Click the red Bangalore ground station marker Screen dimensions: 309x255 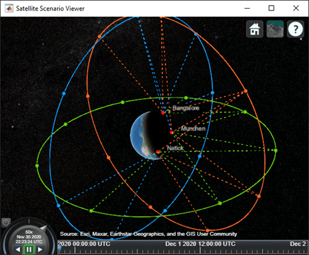click(x=163, y=113)
